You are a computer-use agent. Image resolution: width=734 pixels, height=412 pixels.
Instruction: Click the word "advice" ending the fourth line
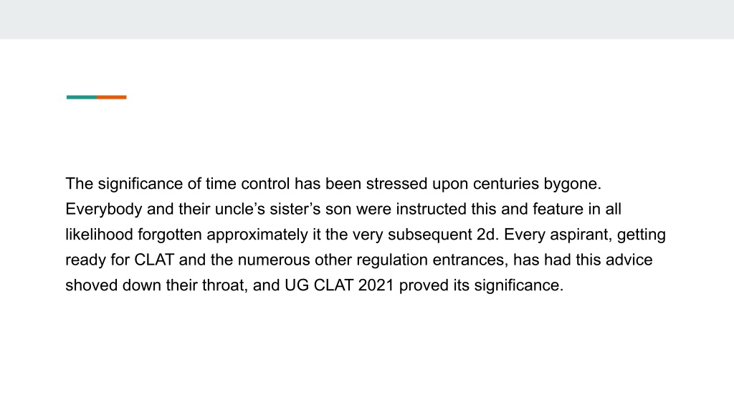[629, 260]
